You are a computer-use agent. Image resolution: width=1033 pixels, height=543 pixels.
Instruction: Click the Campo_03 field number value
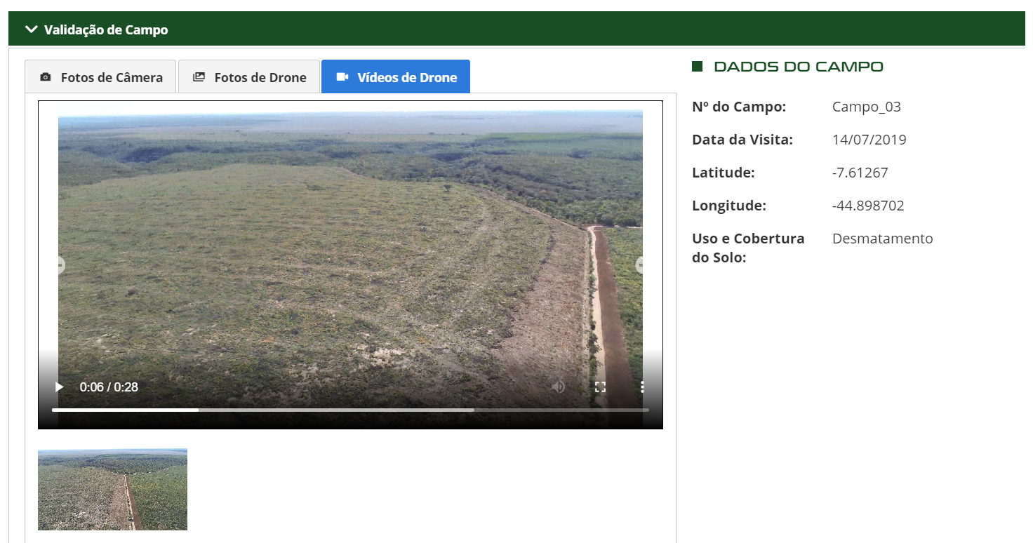pos(867,107)
